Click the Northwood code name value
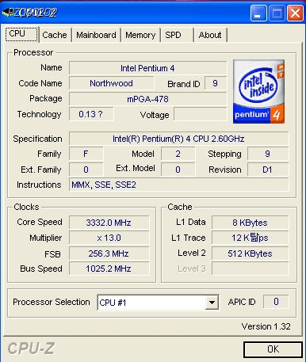 [111, 83]
